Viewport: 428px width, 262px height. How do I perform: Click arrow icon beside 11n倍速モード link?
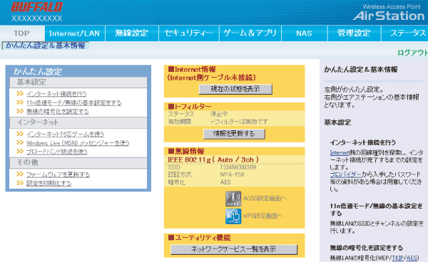coord(20,103)
